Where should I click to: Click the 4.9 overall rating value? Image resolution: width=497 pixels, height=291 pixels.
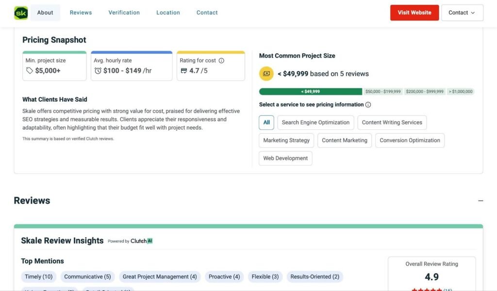[431, 277]
